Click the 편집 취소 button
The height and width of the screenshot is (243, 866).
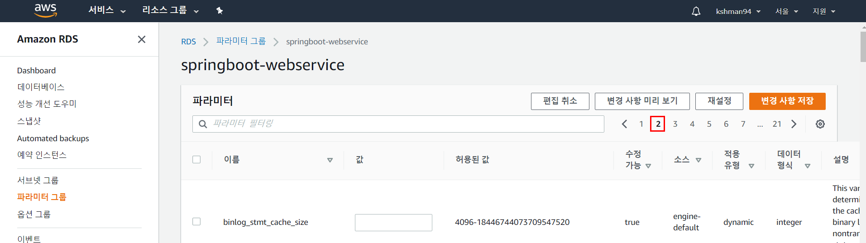point(560,101)
